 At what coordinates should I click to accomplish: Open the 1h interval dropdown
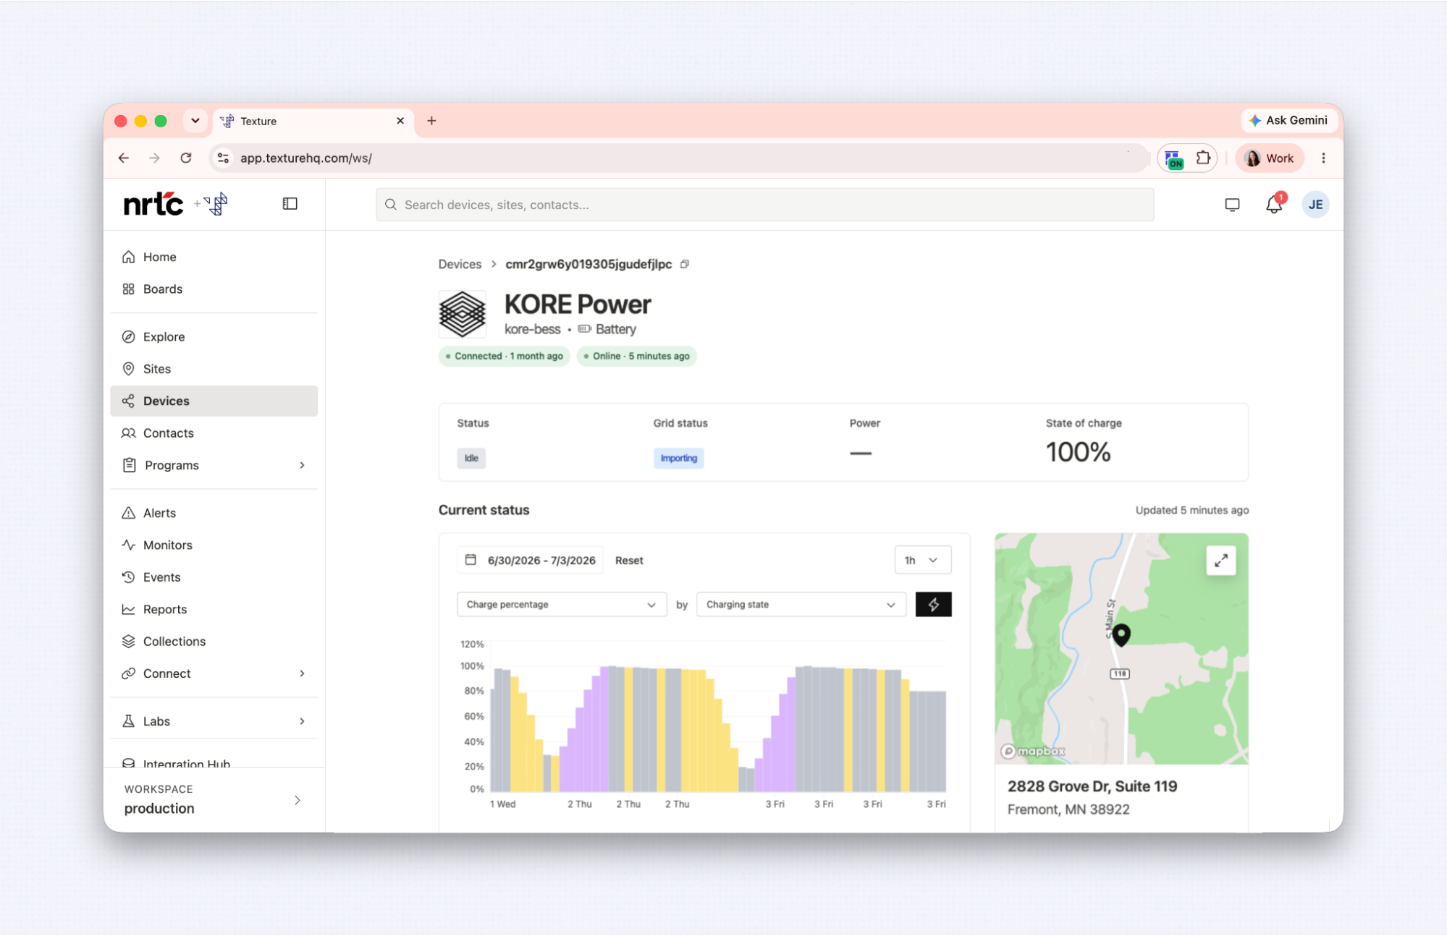pos(922,560)
